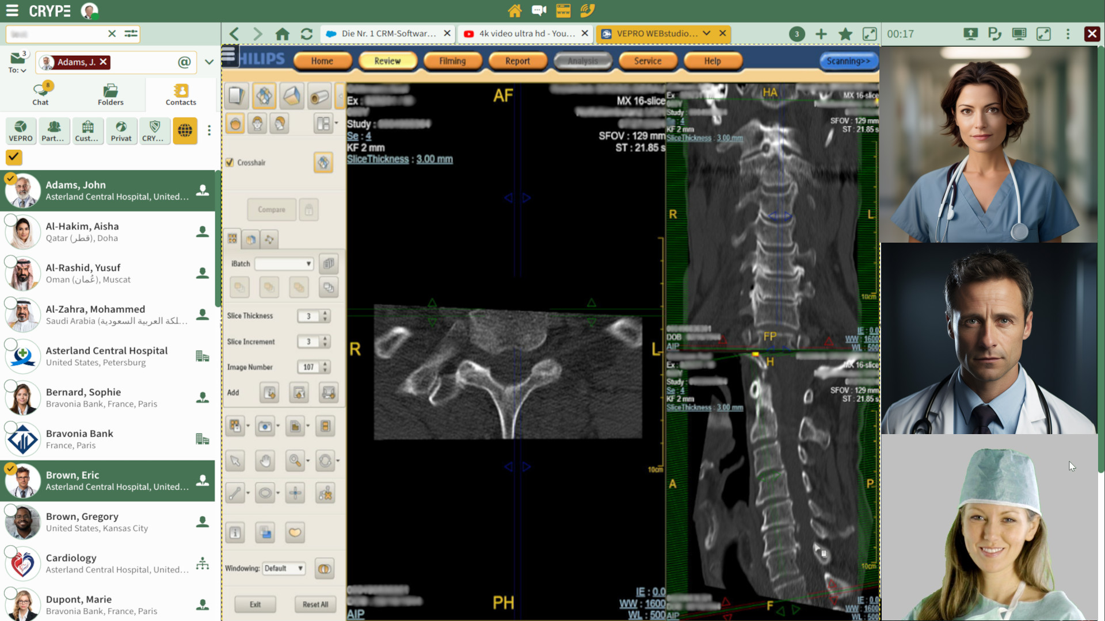
Task: Open the info panel icon
Action: [235, 532]
